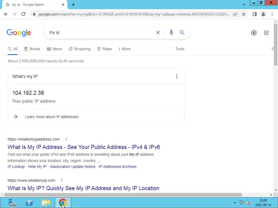Share this page from the address bar
This screenshot has width=278, height=208.
235,14
